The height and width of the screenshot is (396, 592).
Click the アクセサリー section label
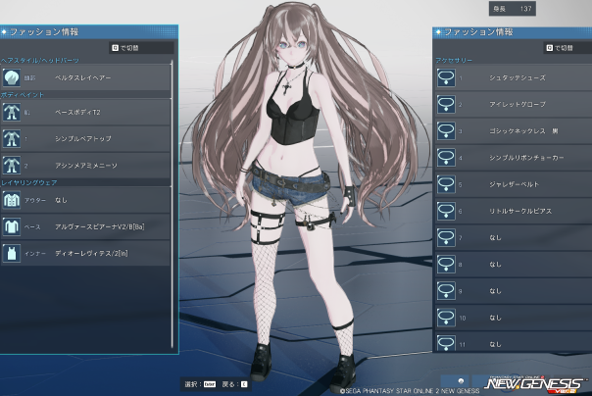[454, 61]
